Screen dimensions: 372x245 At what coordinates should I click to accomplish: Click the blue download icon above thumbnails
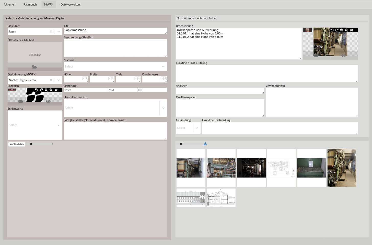coord(205,144)
